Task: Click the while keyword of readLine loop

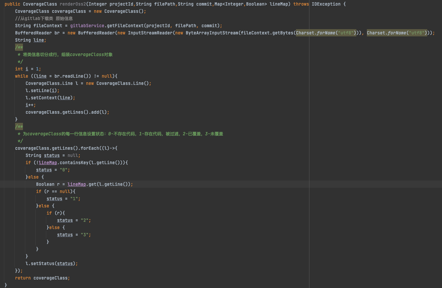Action: [21, 76]
